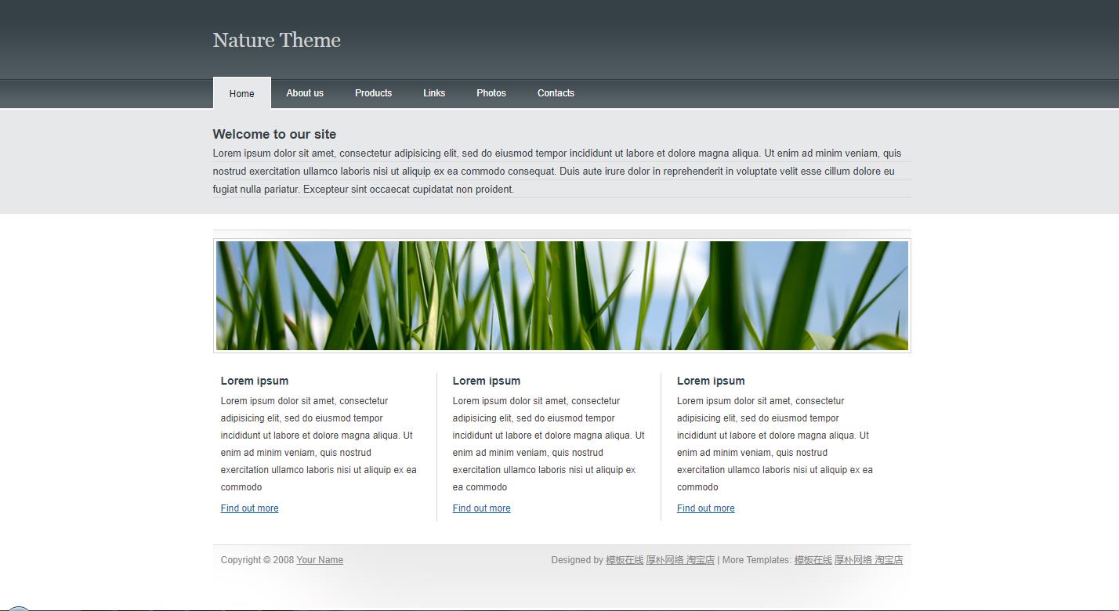
Task: Navigate to the Links page
Action: click(x=434, y=92)
